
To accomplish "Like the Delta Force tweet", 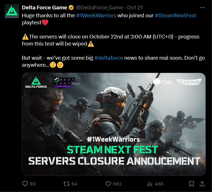I will click(x=108, y=184).
